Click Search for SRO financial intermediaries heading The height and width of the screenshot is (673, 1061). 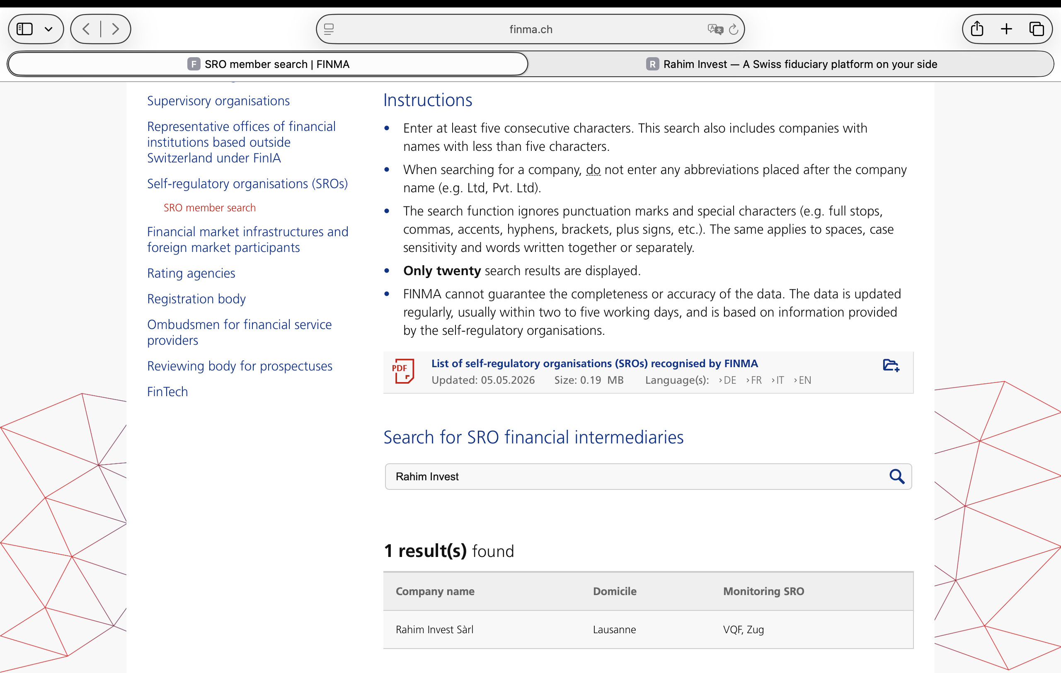tap(533, 437)
